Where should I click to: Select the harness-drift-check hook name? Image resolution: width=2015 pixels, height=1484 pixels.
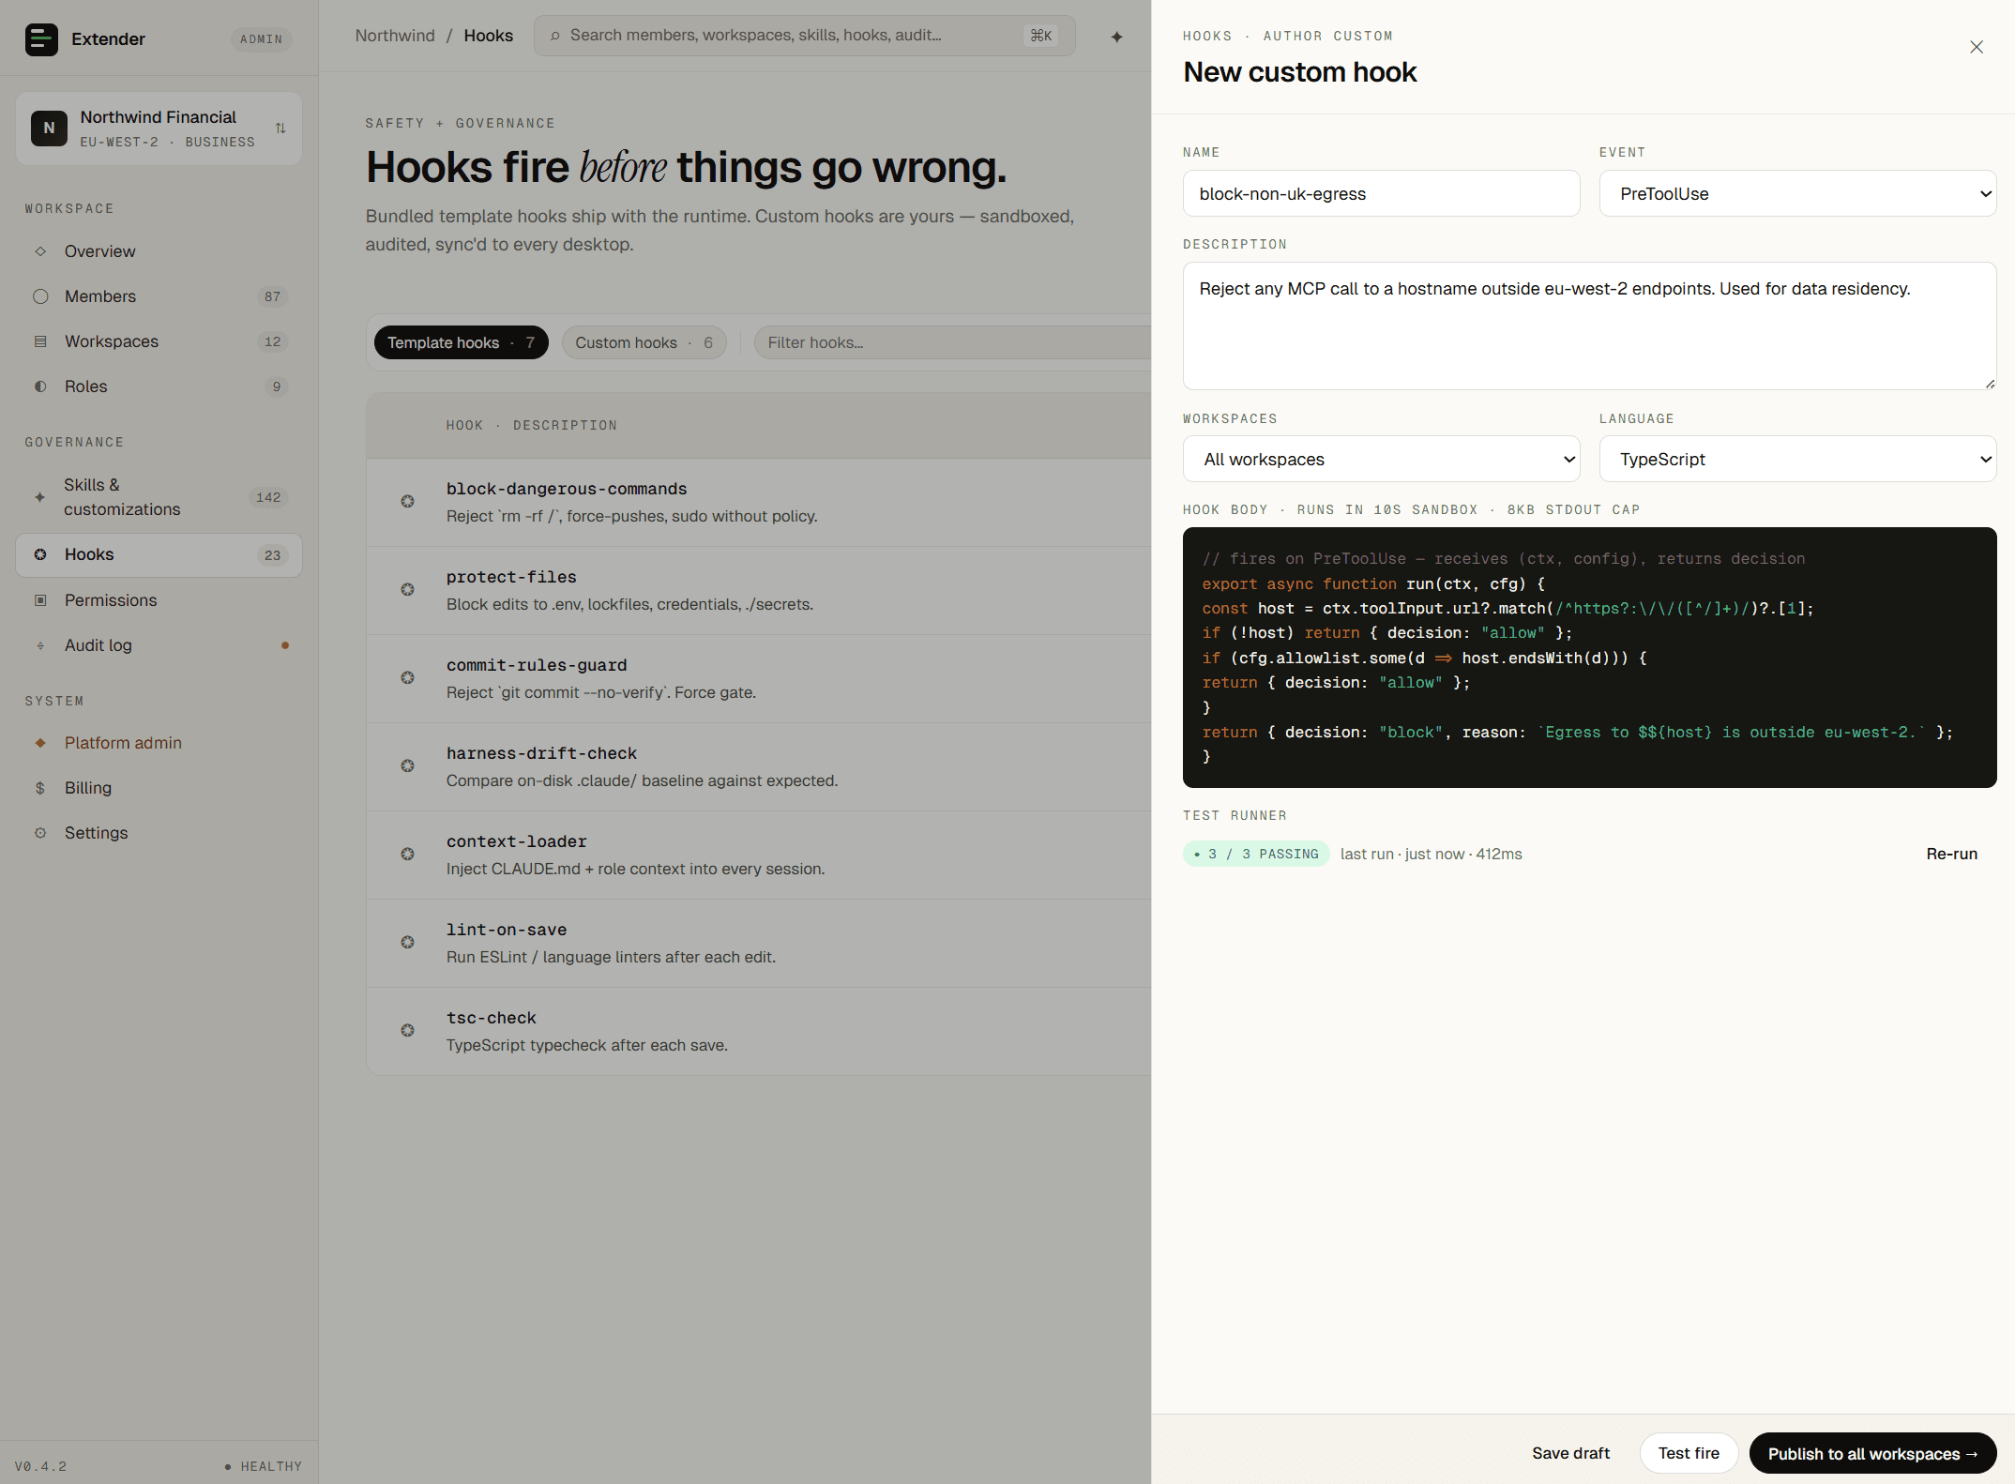pos(541,753)
